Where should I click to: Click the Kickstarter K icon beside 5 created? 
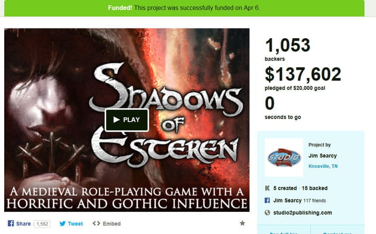[267, 188]
